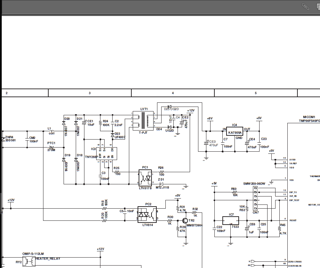Select the ZERO CROSS pin label

(x=295, y=262)
